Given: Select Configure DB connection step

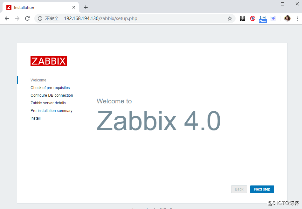Looking at the screenshot, I should tap(51, 95).
